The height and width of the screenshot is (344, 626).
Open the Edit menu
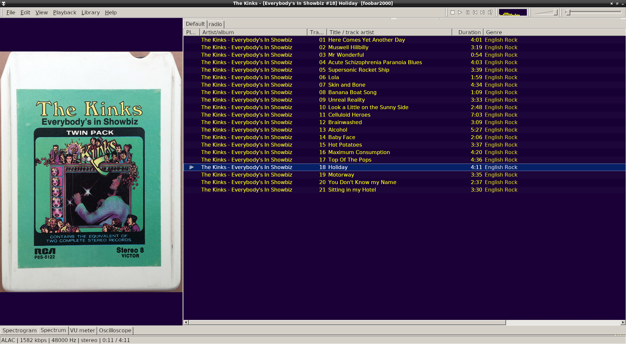(25, 12)
